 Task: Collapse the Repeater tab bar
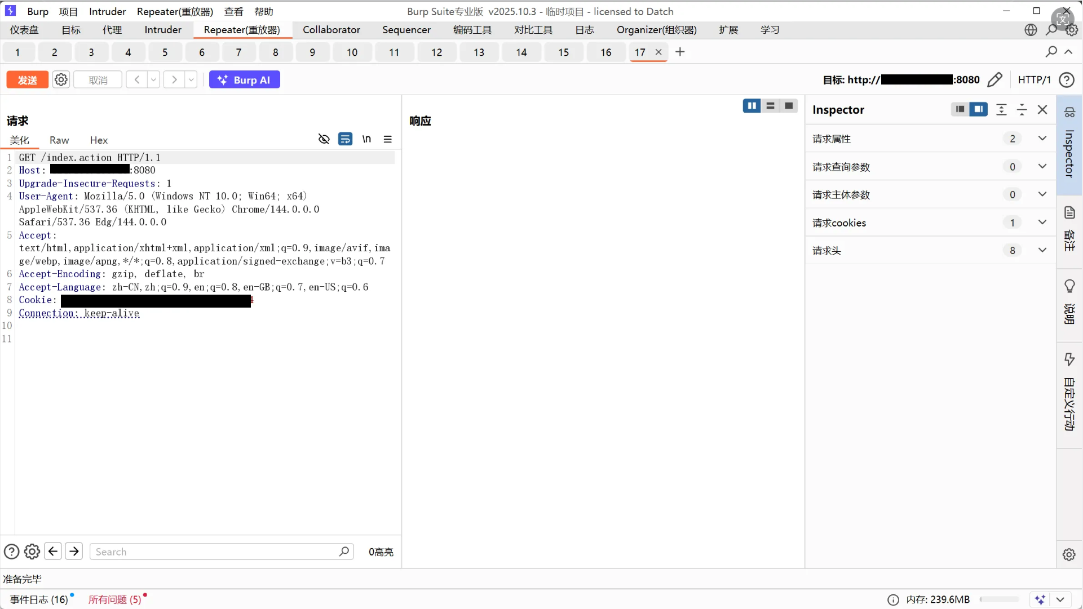pos(1069,52)
